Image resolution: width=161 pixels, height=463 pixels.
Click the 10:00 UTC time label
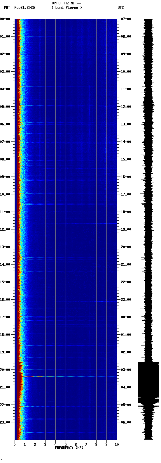click(x=126, y=72)
